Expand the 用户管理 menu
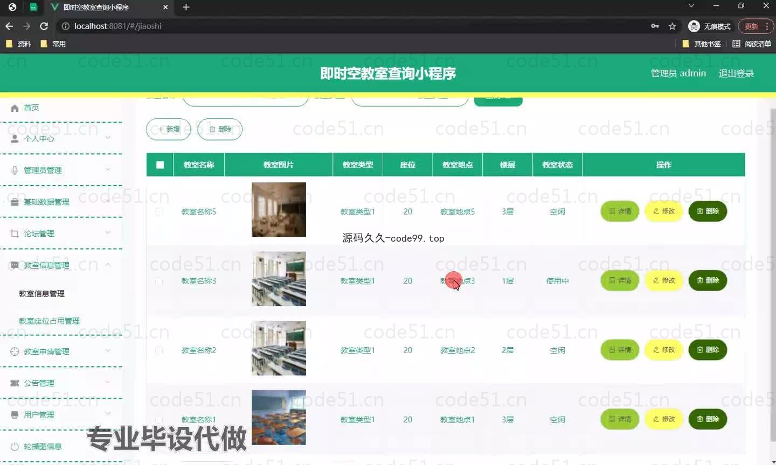The width and height of the screenshot is (776, 465). (x=61, y=415)
